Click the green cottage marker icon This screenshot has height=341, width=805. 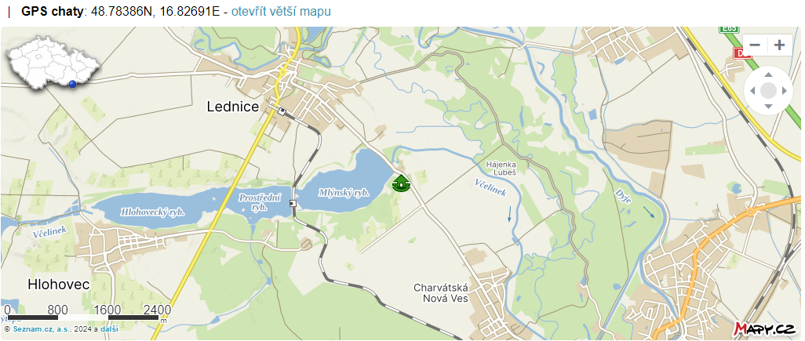(401, 183)
